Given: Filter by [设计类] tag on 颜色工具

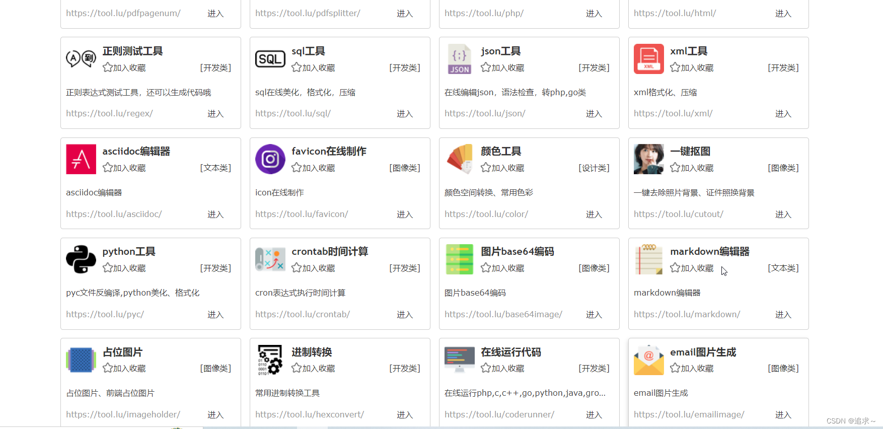Looking at the screenshot, I should click(594, 168).
